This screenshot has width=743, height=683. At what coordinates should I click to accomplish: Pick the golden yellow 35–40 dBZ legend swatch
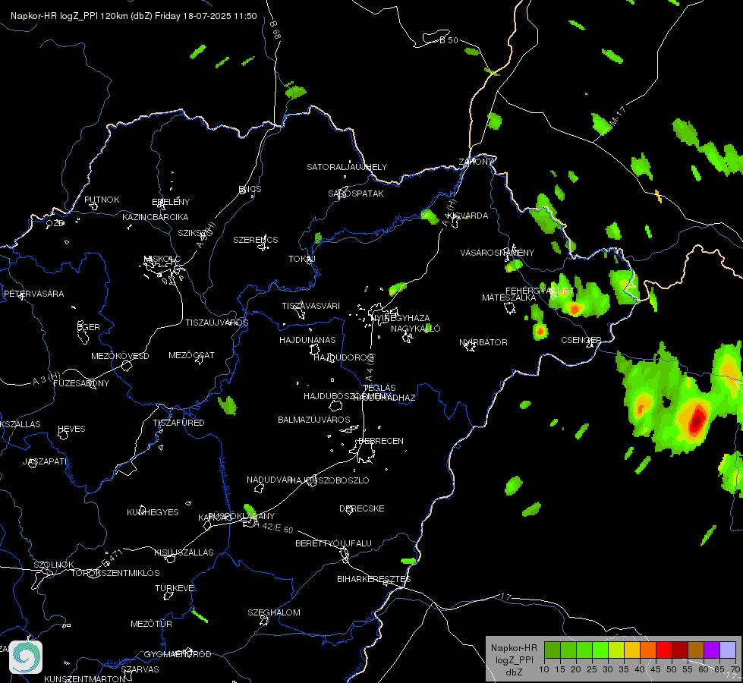coord(631,650)
